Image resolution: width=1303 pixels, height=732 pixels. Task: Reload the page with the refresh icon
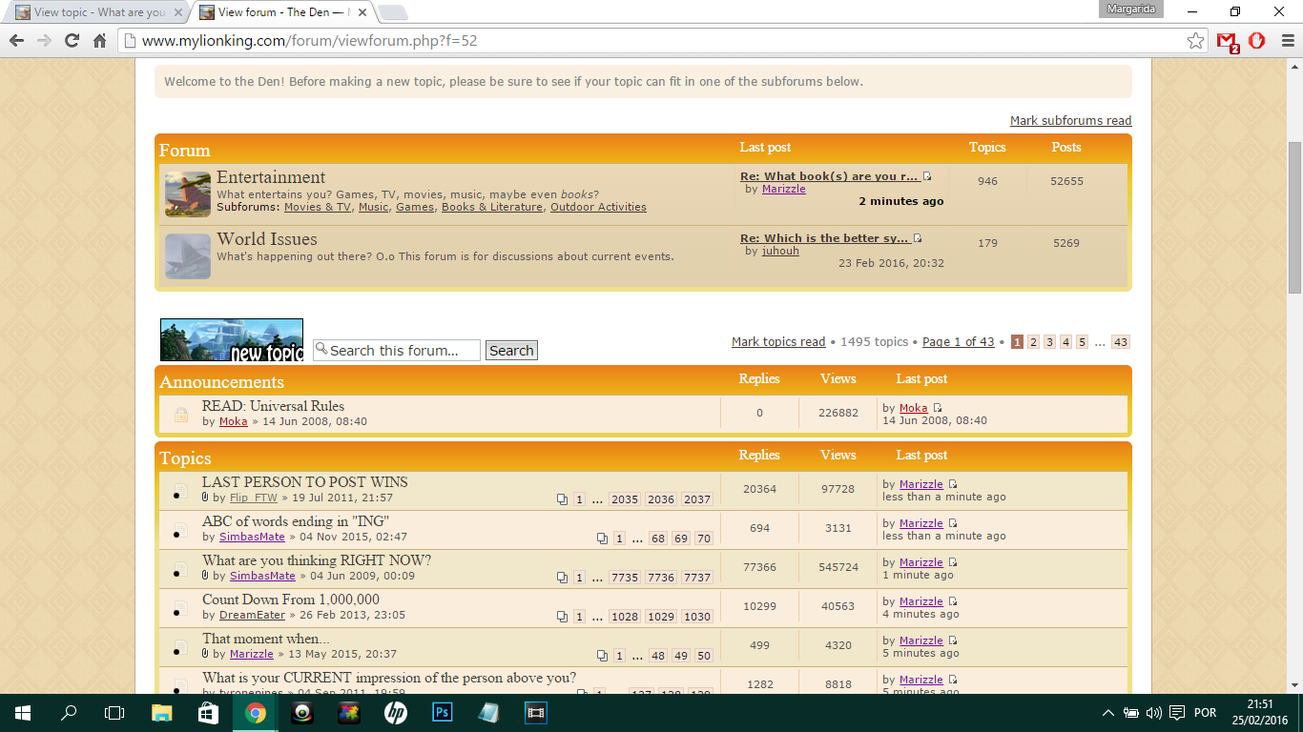72,41
